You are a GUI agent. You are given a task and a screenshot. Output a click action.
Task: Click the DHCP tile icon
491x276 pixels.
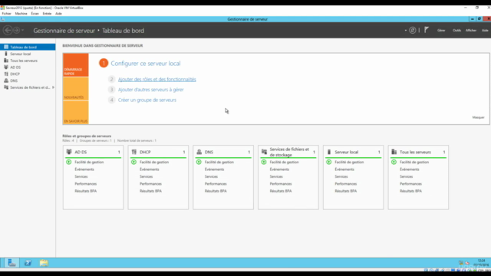tap(134, 152)
